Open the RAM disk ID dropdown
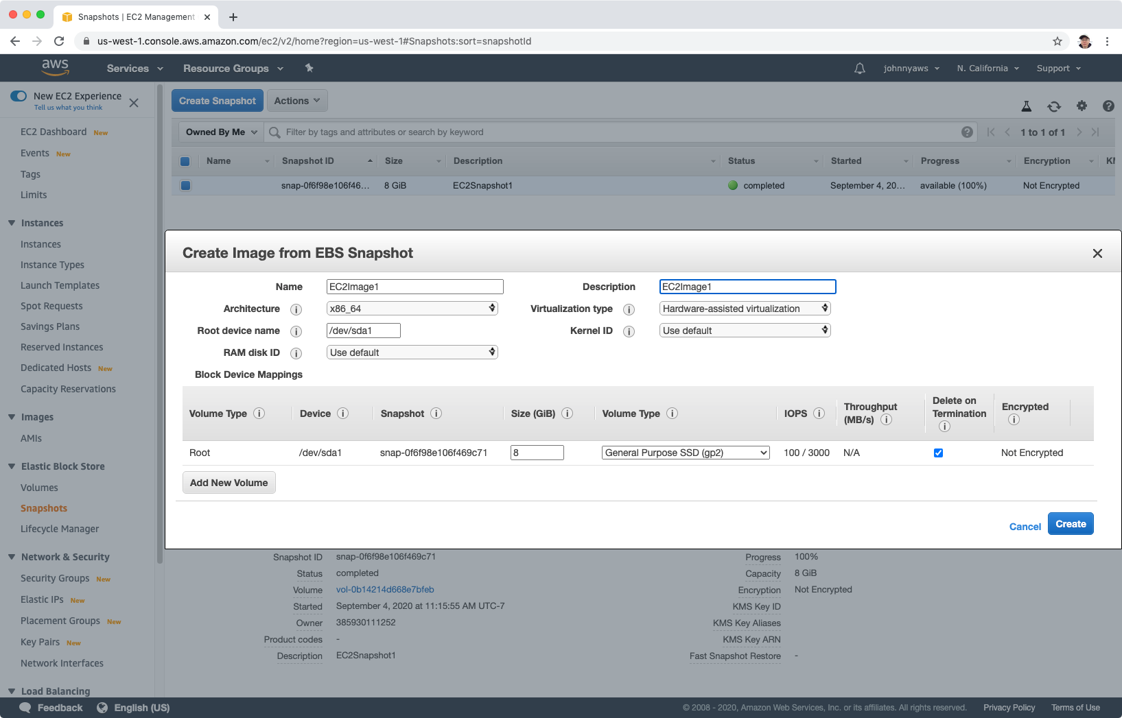Screen dimensions: 1122x718 [412, 352]
